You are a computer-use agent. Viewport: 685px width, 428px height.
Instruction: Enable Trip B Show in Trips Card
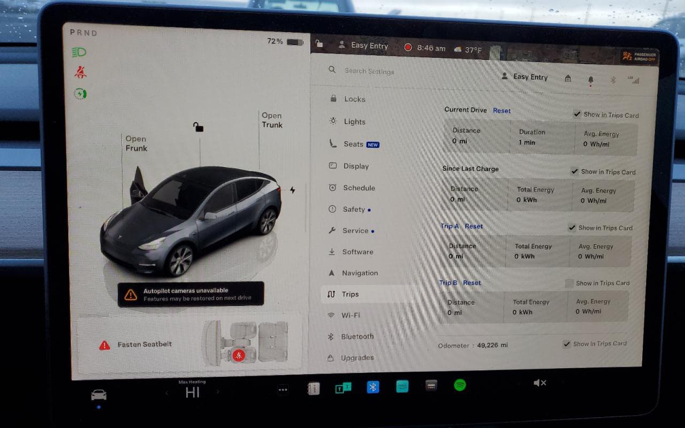point(569,283)
